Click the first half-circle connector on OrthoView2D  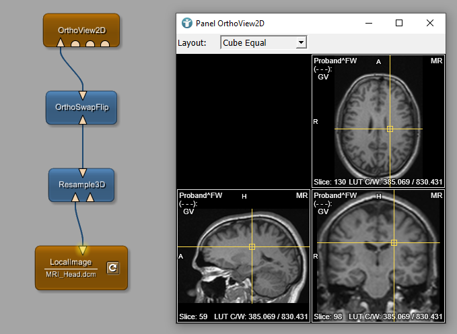76,44
